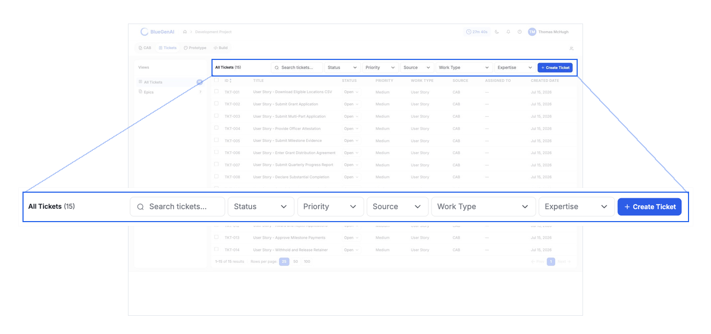Click the ASSIGNED TO column header
This screenshot has height=334, width=711.
498,81
